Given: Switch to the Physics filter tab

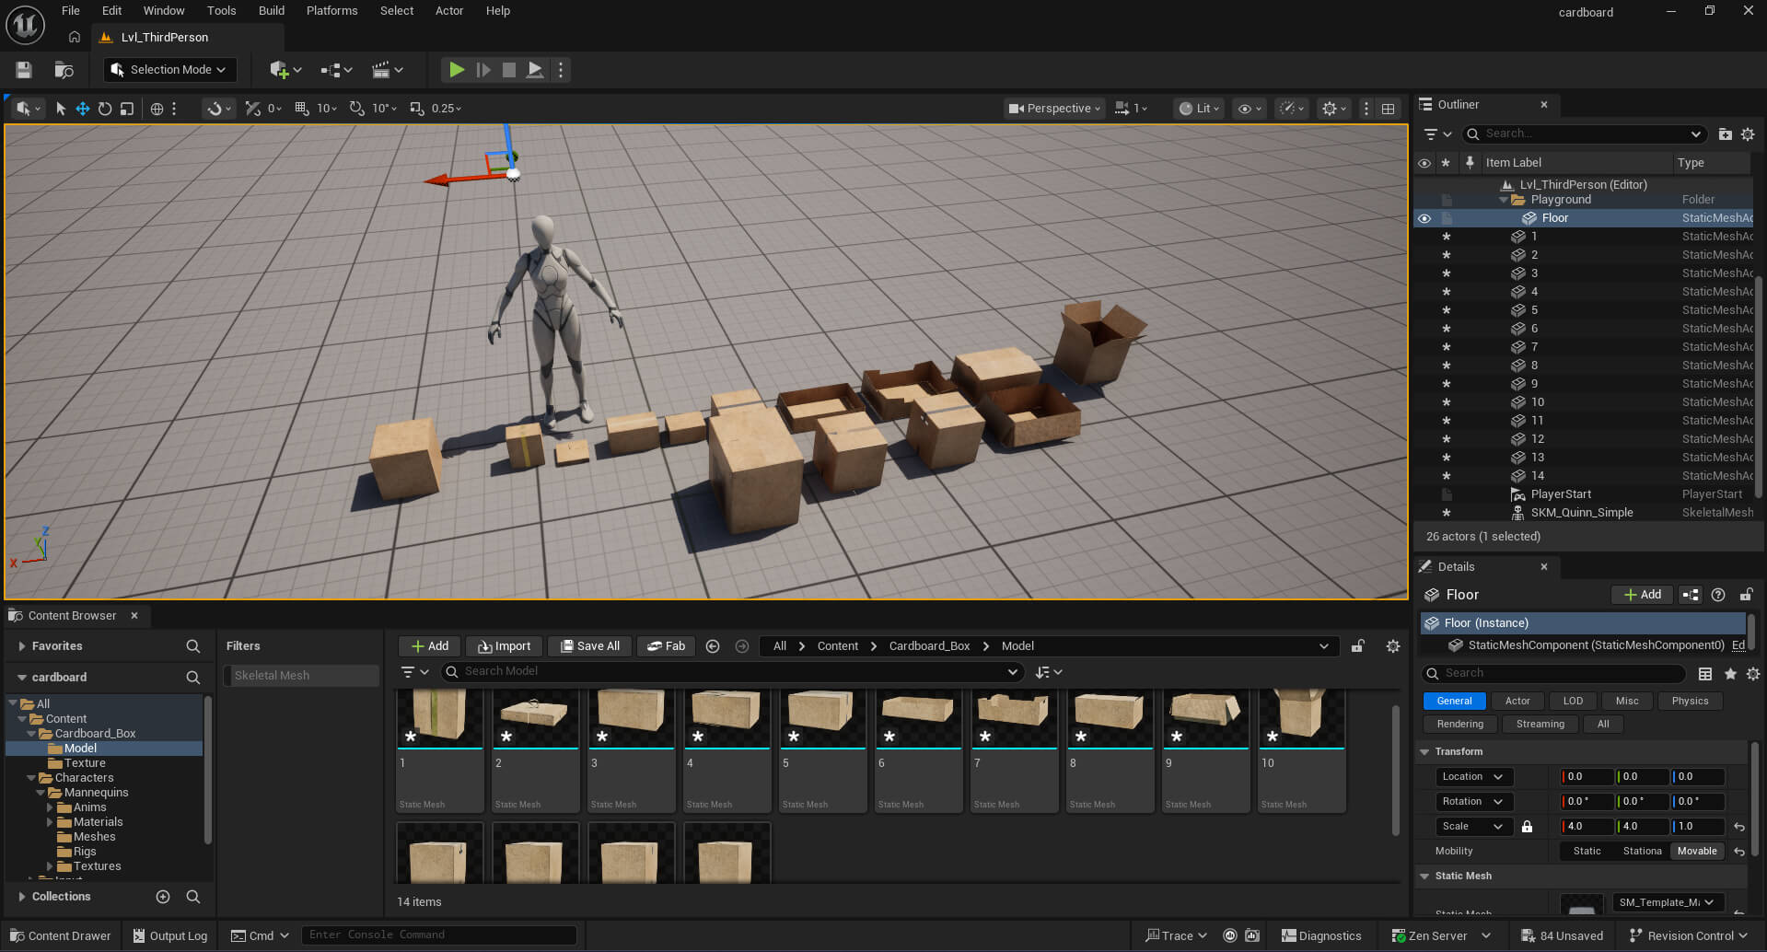Looking at the screenshot, I should [1690, 702].
